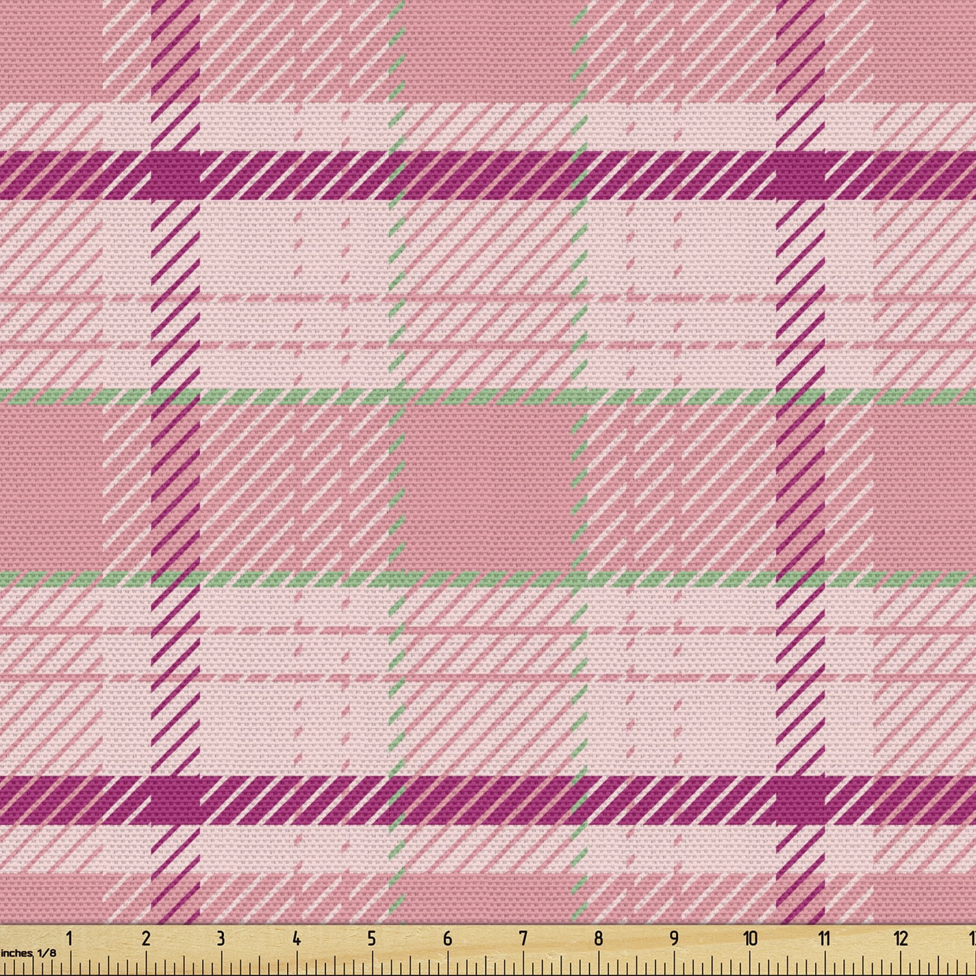Click the wooden ruler at the bottom edge
Viewport: 976px width, 976px height.
point(488,950)
